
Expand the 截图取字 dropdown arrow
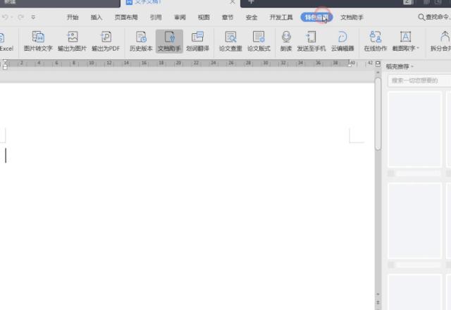point(418,49)
